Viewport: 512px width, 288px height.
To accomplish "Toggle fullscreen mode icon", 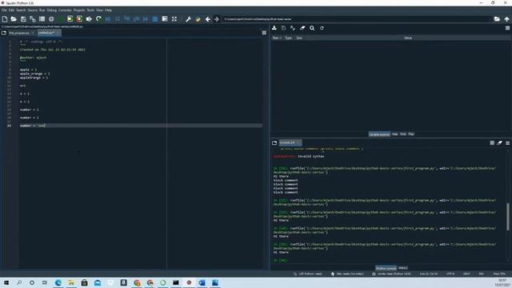I will click(x=174, y=19).
